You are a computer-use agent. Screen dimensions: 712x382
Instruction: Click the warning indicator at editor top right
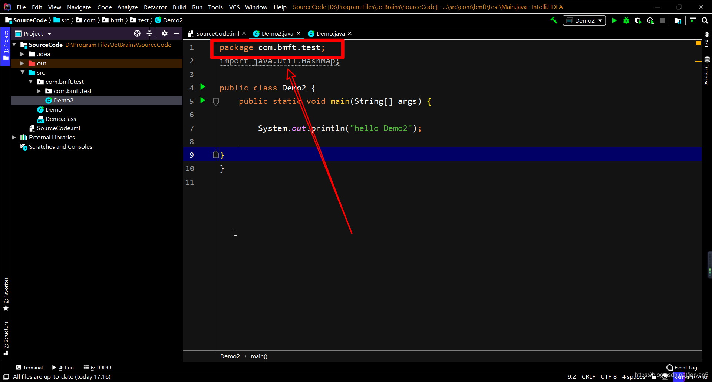pyautogui.click(x=698, y=43)
